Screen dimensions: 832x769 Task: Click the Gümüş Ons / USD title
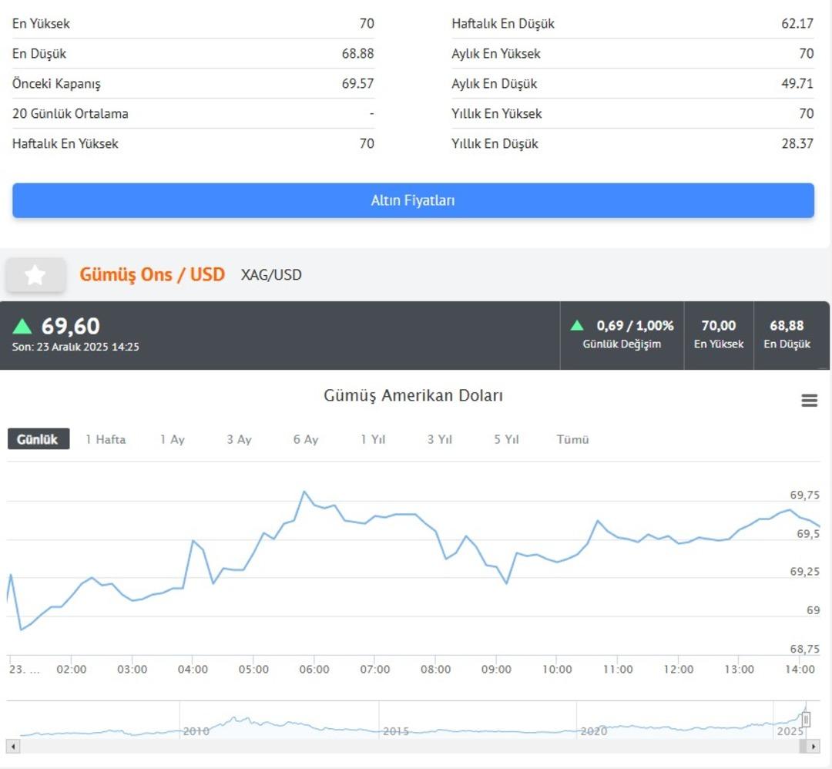153,274
